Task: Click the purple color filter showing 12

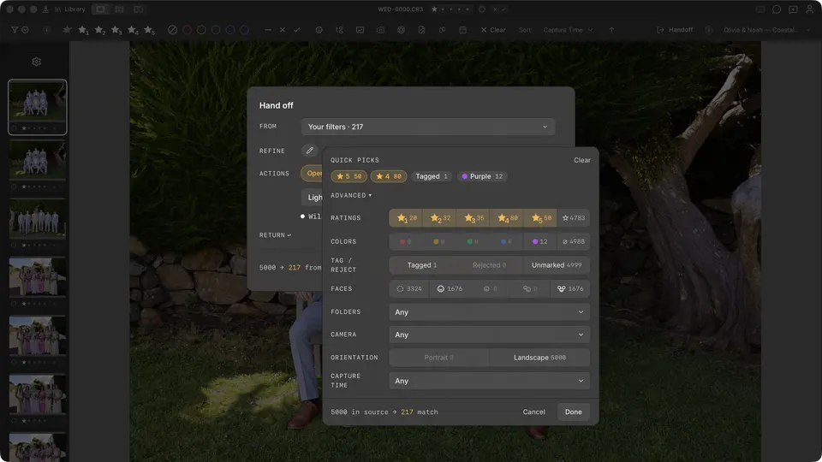Action: pos(540,241)
